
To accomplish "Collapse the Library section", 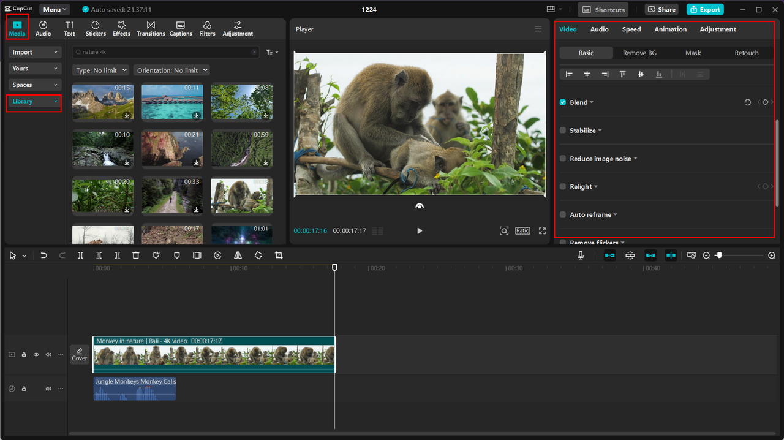I will pyautogui.click(x=36, y=101).
